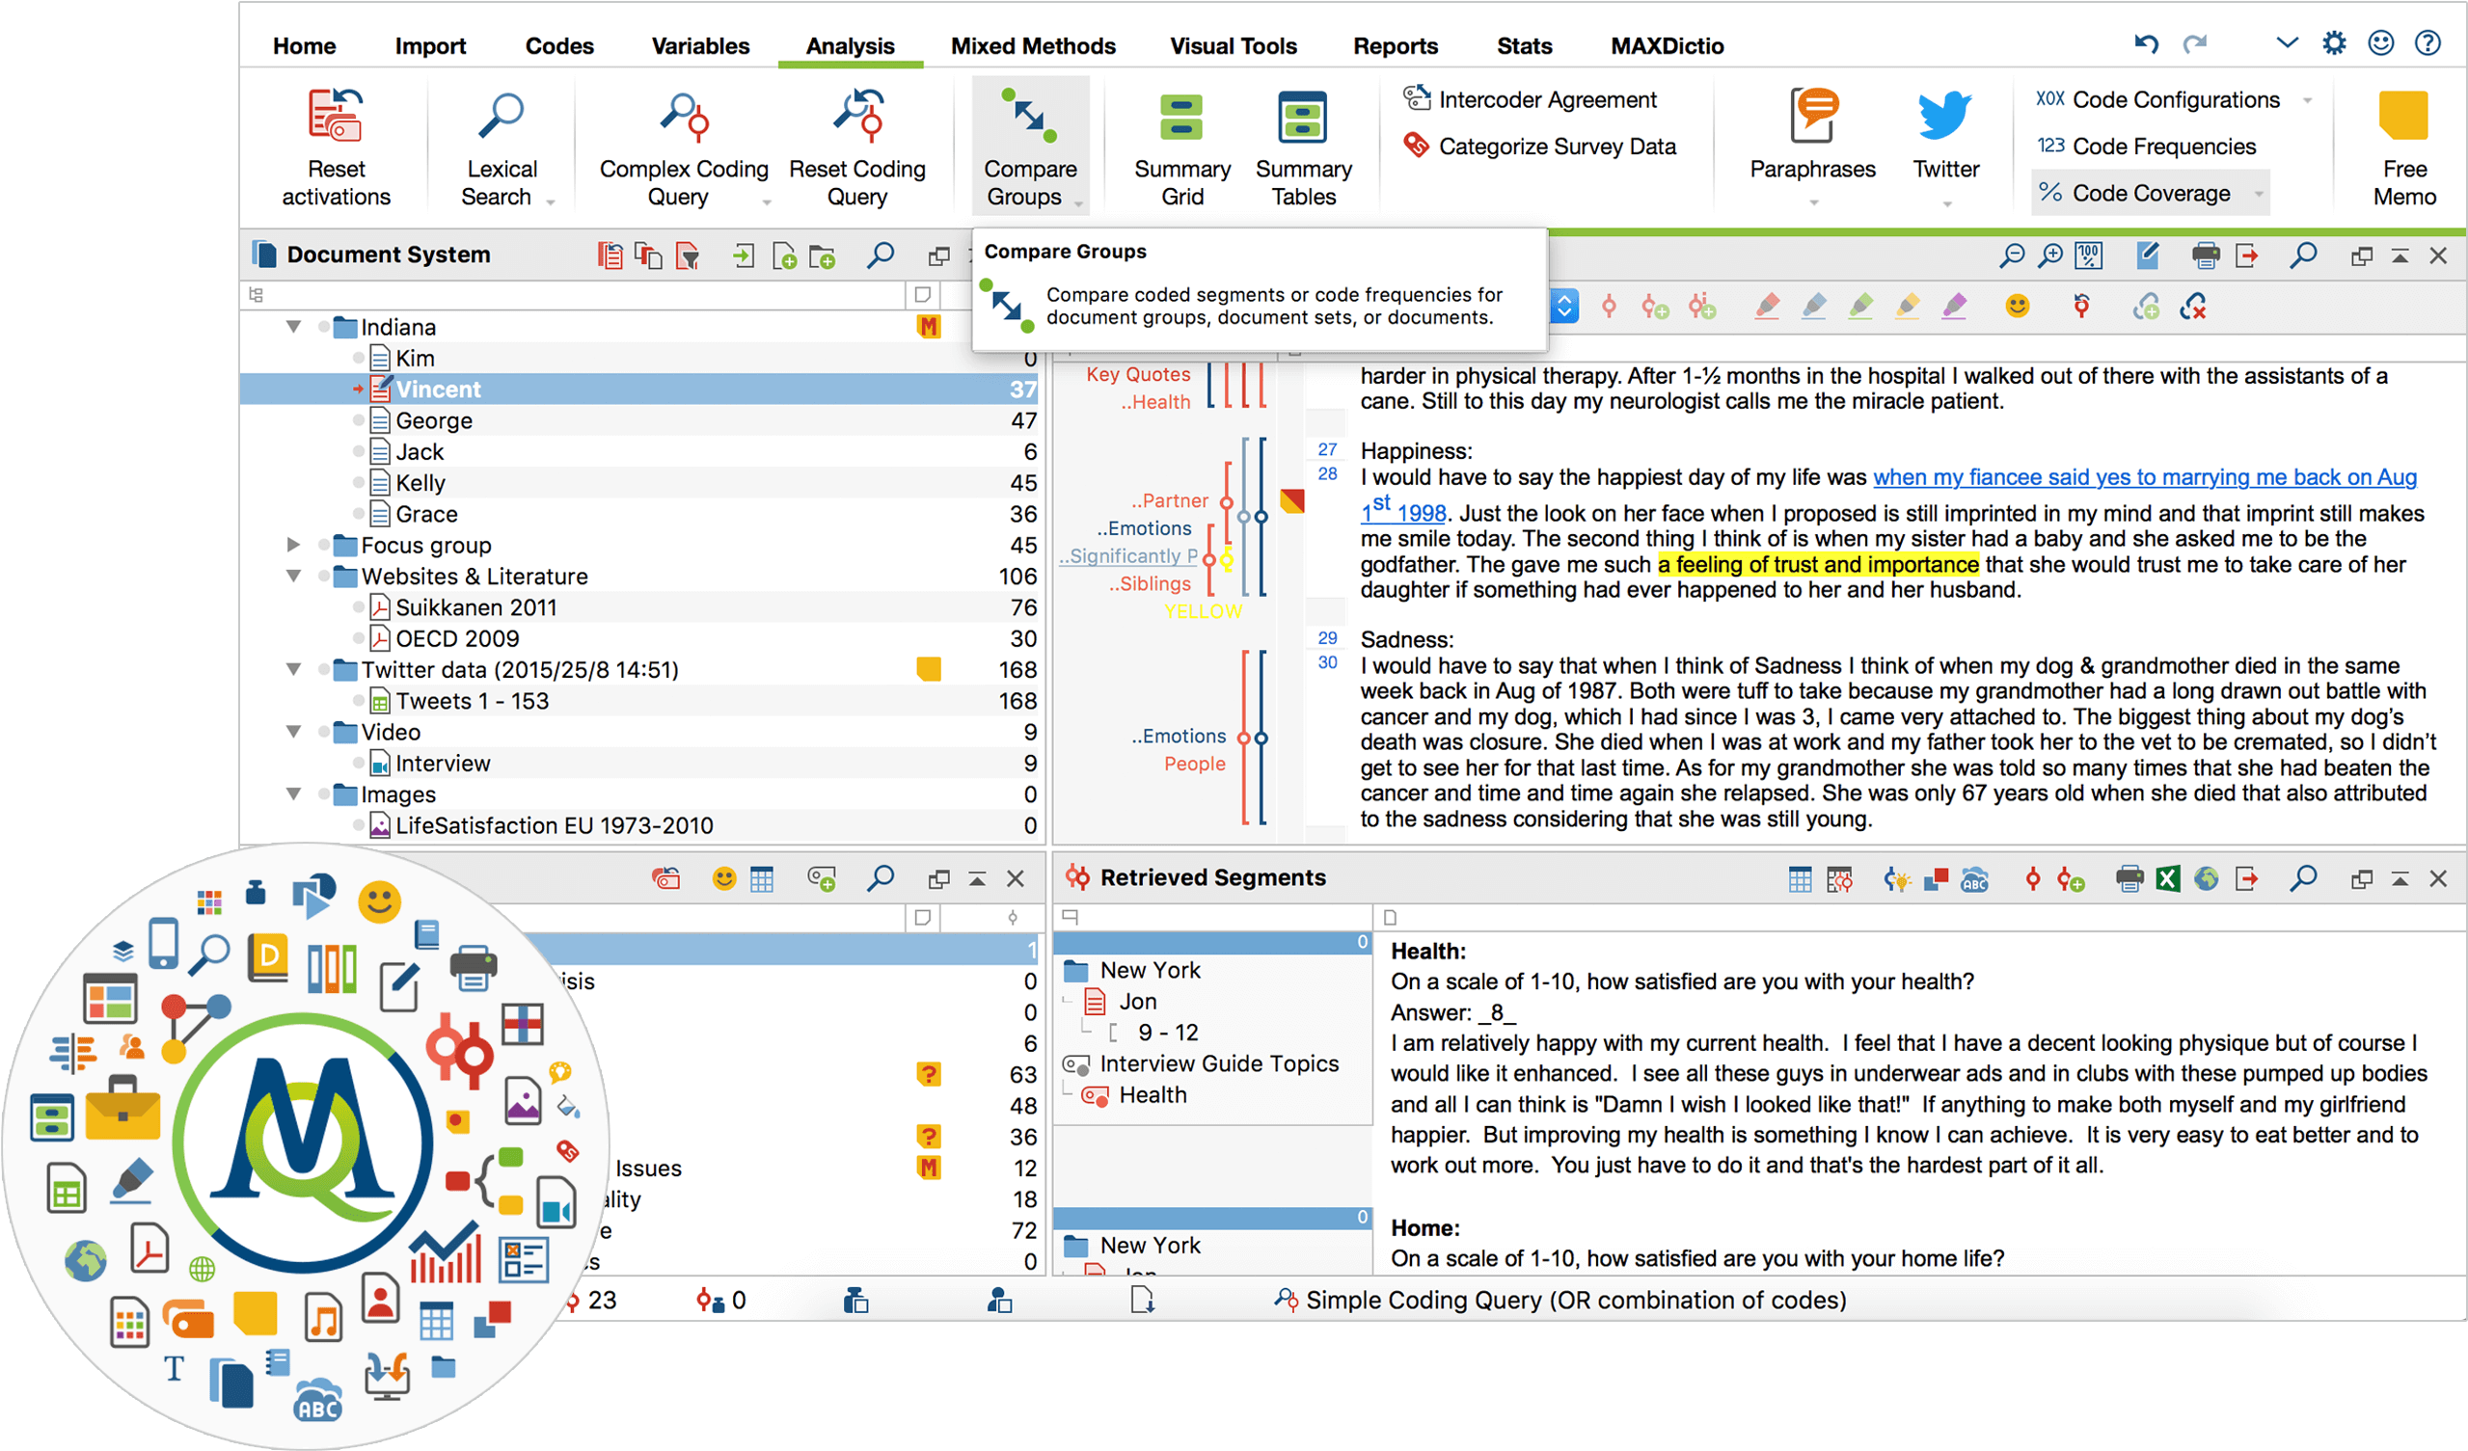Open the memo icon on Indiana
The width and height of the screenshot is (2468, 1451).
click(928, 326)
